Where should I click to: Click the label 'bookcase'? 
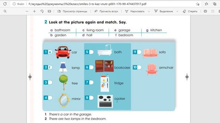tap(122, 68)
